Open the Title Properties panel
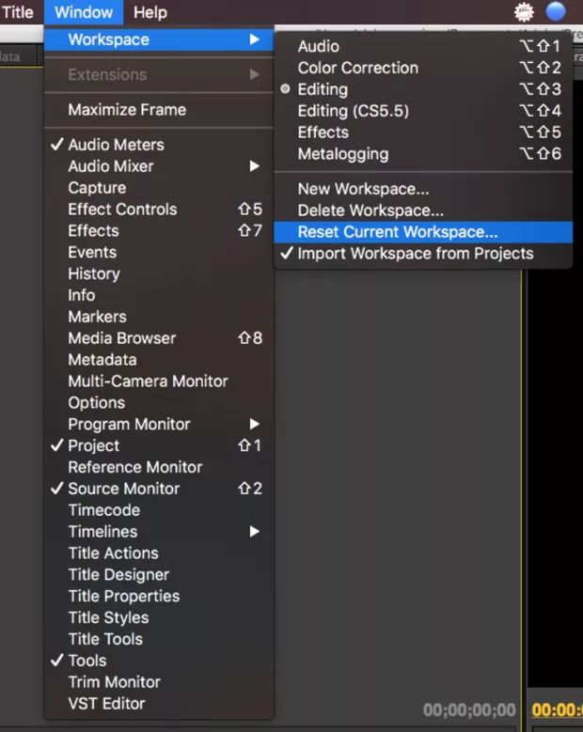Image resolution: width=583 pixels, height=732 pixels. 159,596
